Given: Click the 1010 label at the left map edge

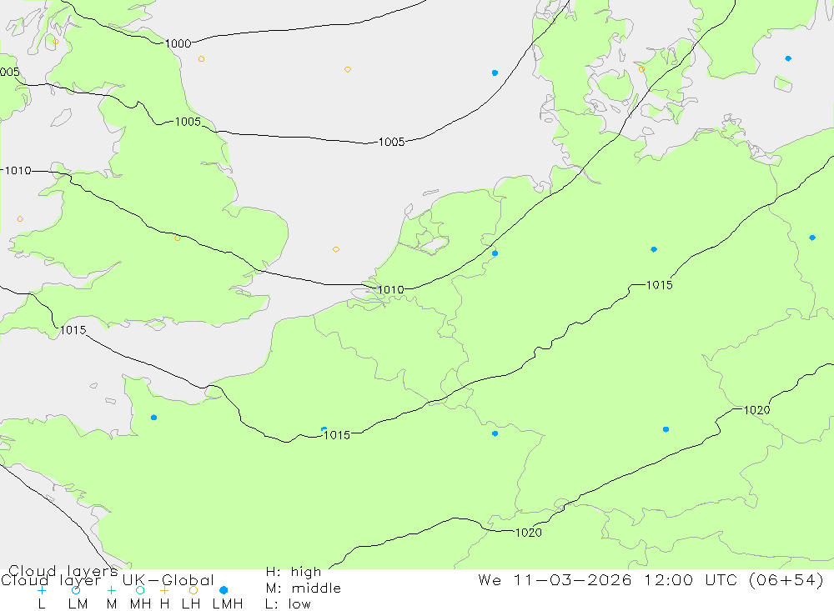Looking at the screenshot, I should (x=18, y=171).
